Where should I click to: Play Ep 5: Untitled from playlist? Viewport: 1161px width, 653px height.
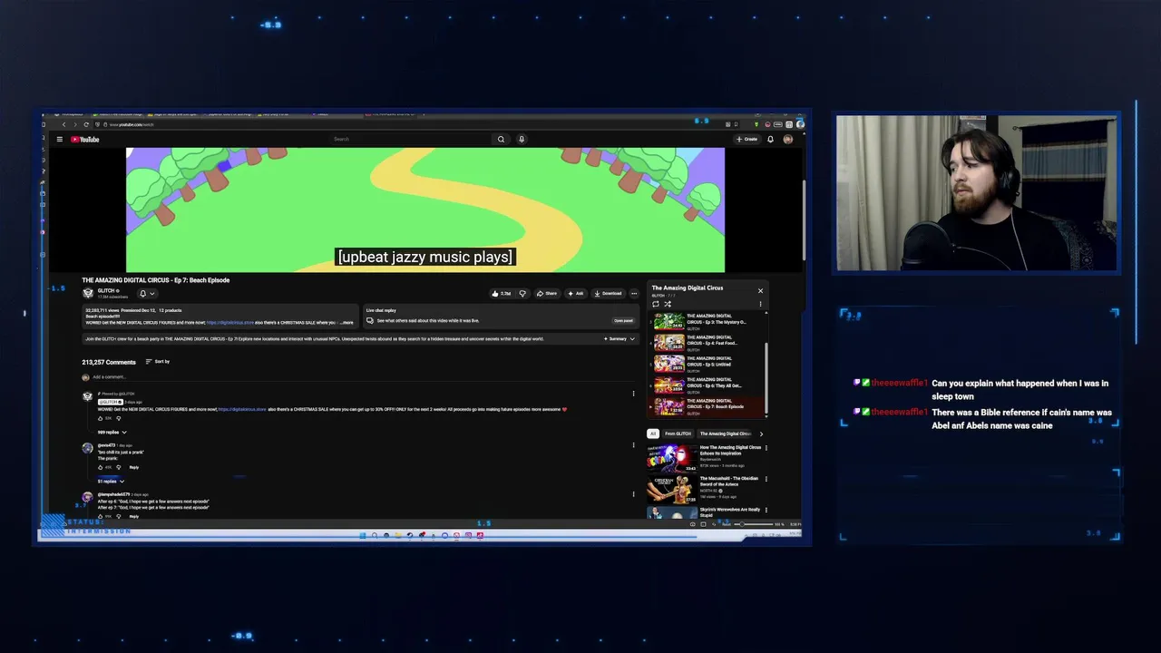pyautogui.click(x=707, y=364)
